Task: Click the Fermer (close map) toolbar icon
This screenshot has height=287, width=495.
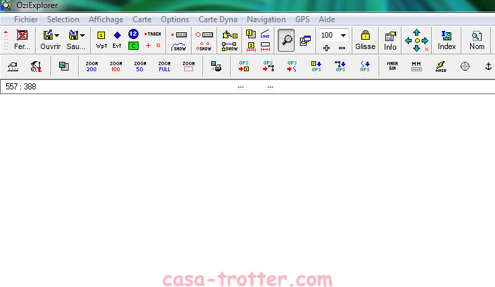Action: pos(22,35)
